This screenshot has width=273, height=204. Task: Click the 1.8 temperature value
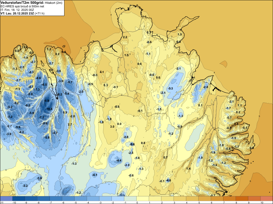[x=51, y=70]
